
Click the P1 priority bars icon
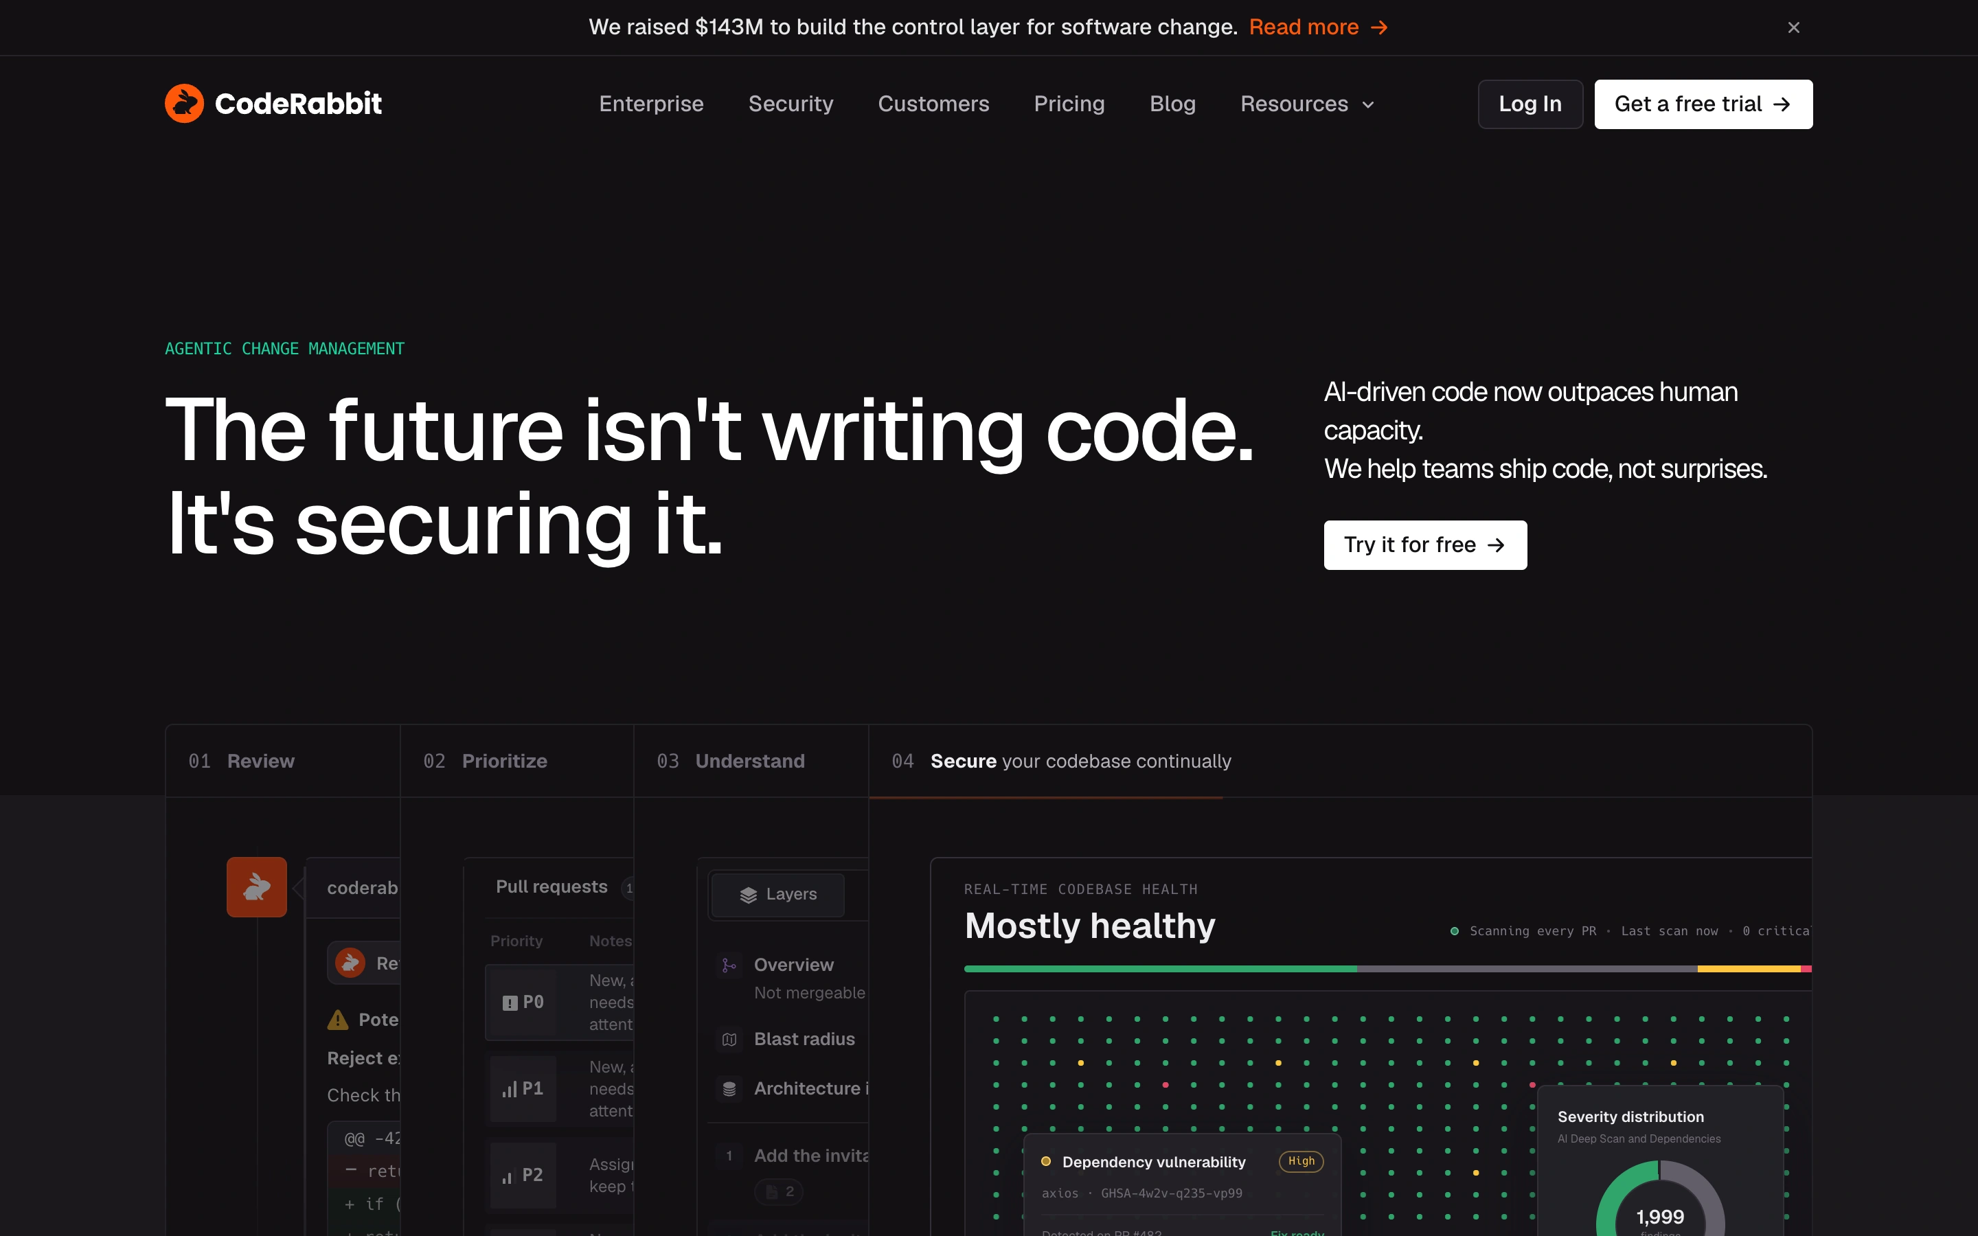(x=510, y=1090)
